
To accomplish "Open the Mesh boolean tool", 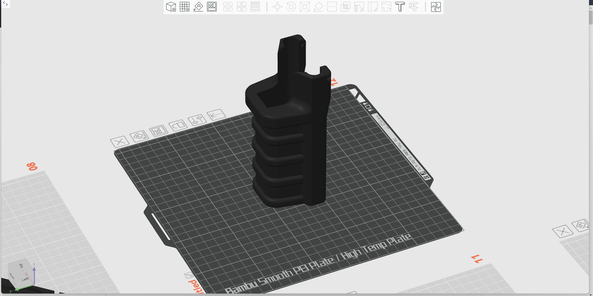I will pyautogui.click(x=345, y=7).
